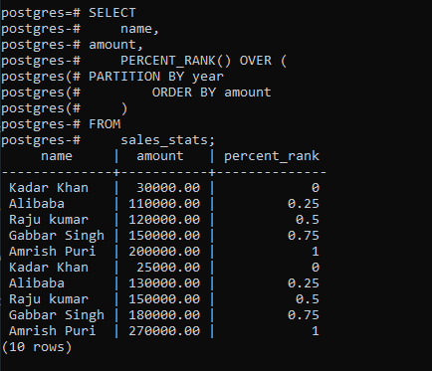Click the 180000.00 amount value

coord(164,315)
